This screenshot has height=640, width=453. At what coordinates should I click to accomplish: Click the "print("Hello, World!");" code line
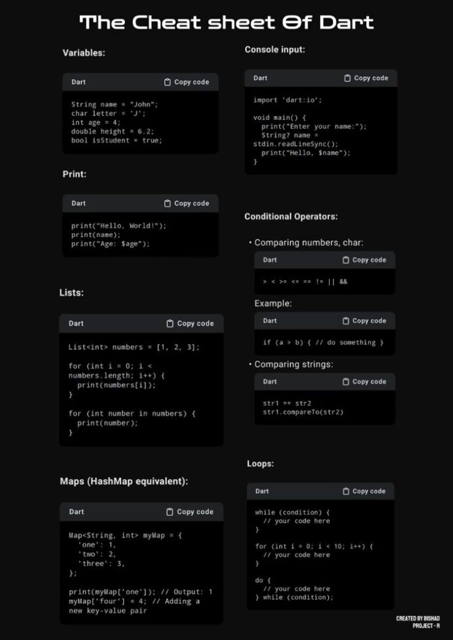coord(119,226)
